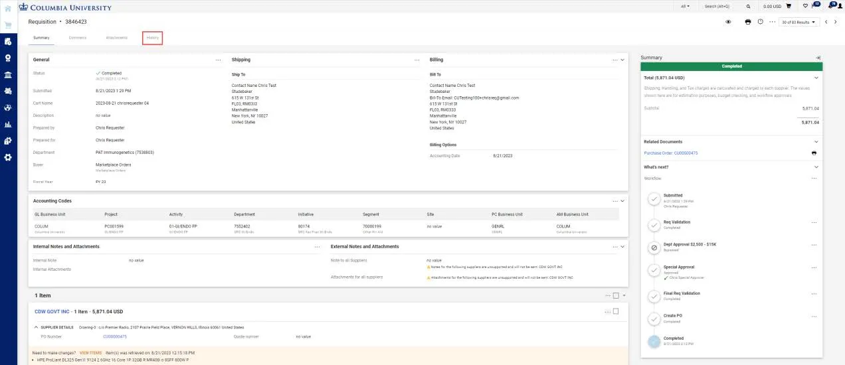Image resolution: width=845 pixels, height=365 pixels.
Task: Open Billing section ellipsis menu
Action: [x=615, y=60]
